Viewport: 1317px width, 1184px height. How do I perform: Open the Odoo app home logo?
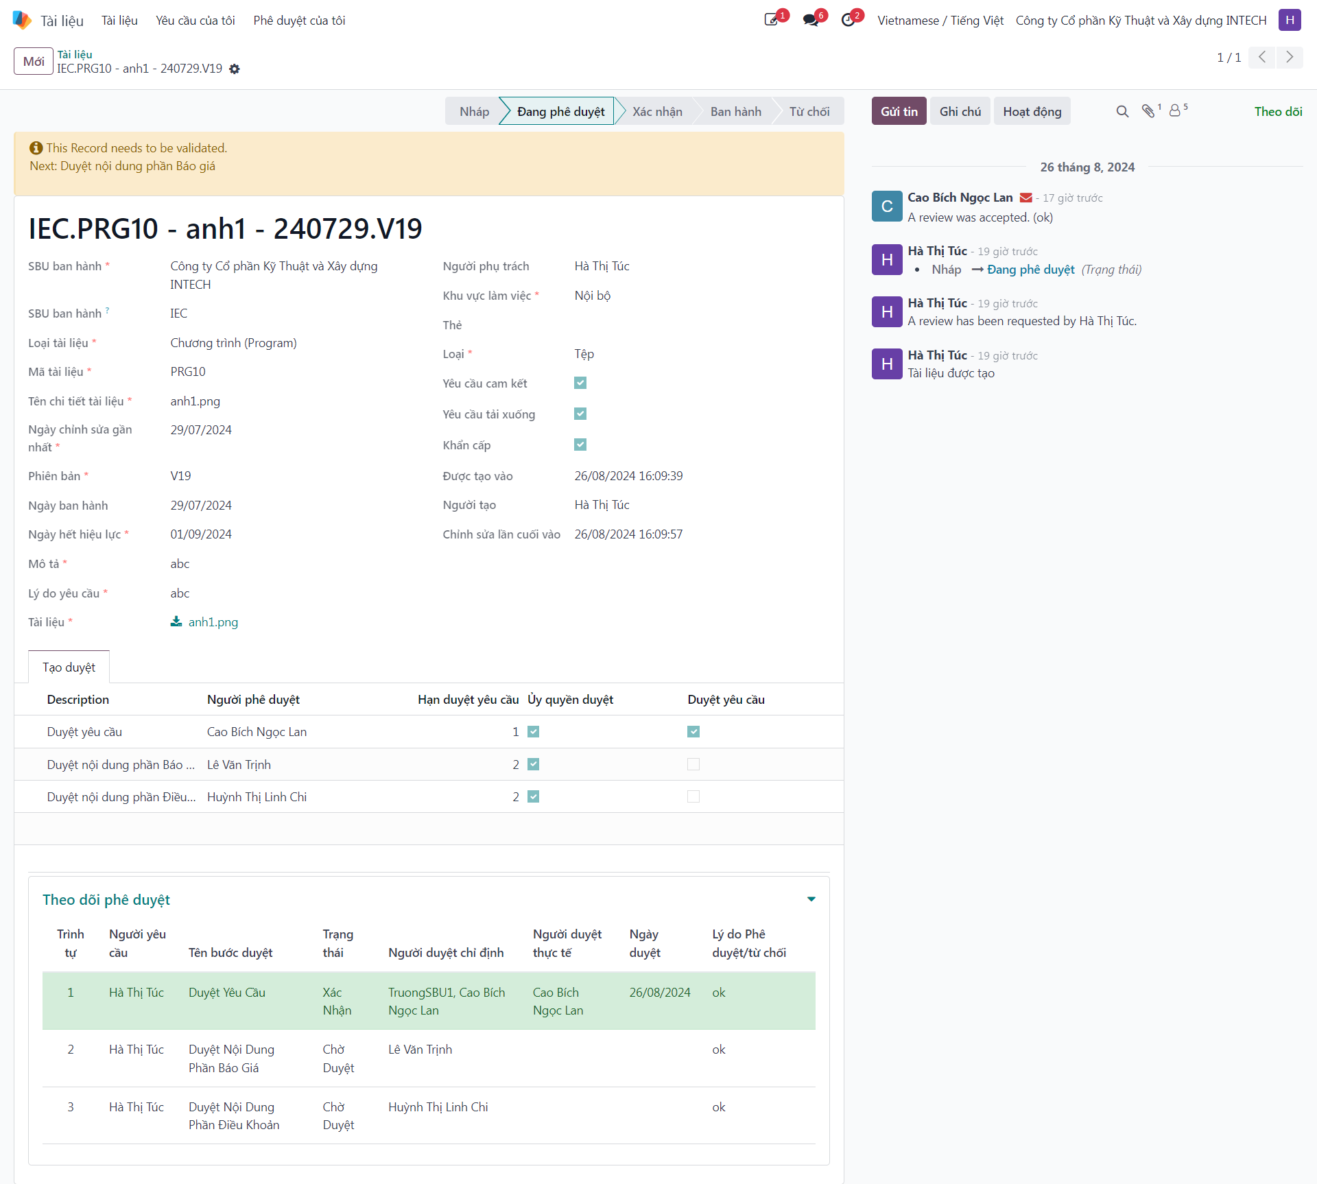coord(22,21)
